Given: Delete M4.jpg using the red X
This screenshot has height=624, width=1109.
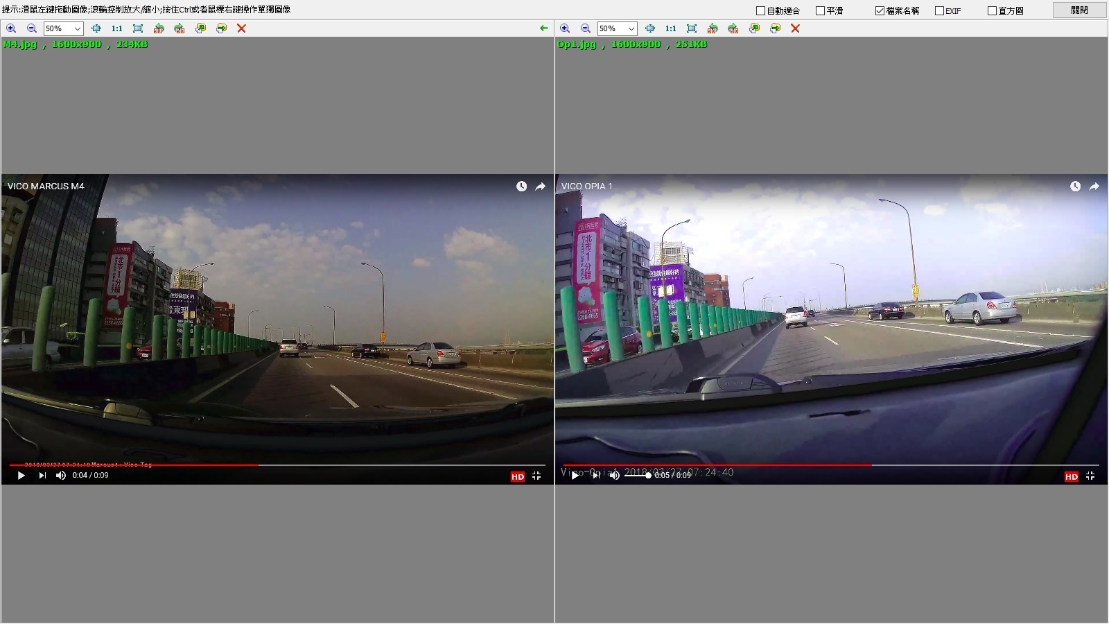Looking at the screenshot, I should point(241,28).
